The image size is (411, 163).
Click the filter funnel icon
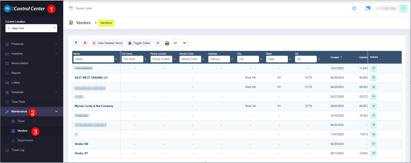76,43
